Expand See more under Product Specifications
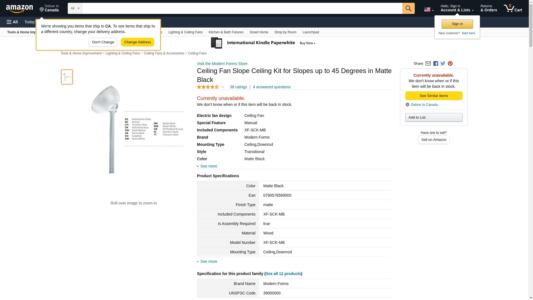Viewport: 533px width, 300px height. click(208, 261)
